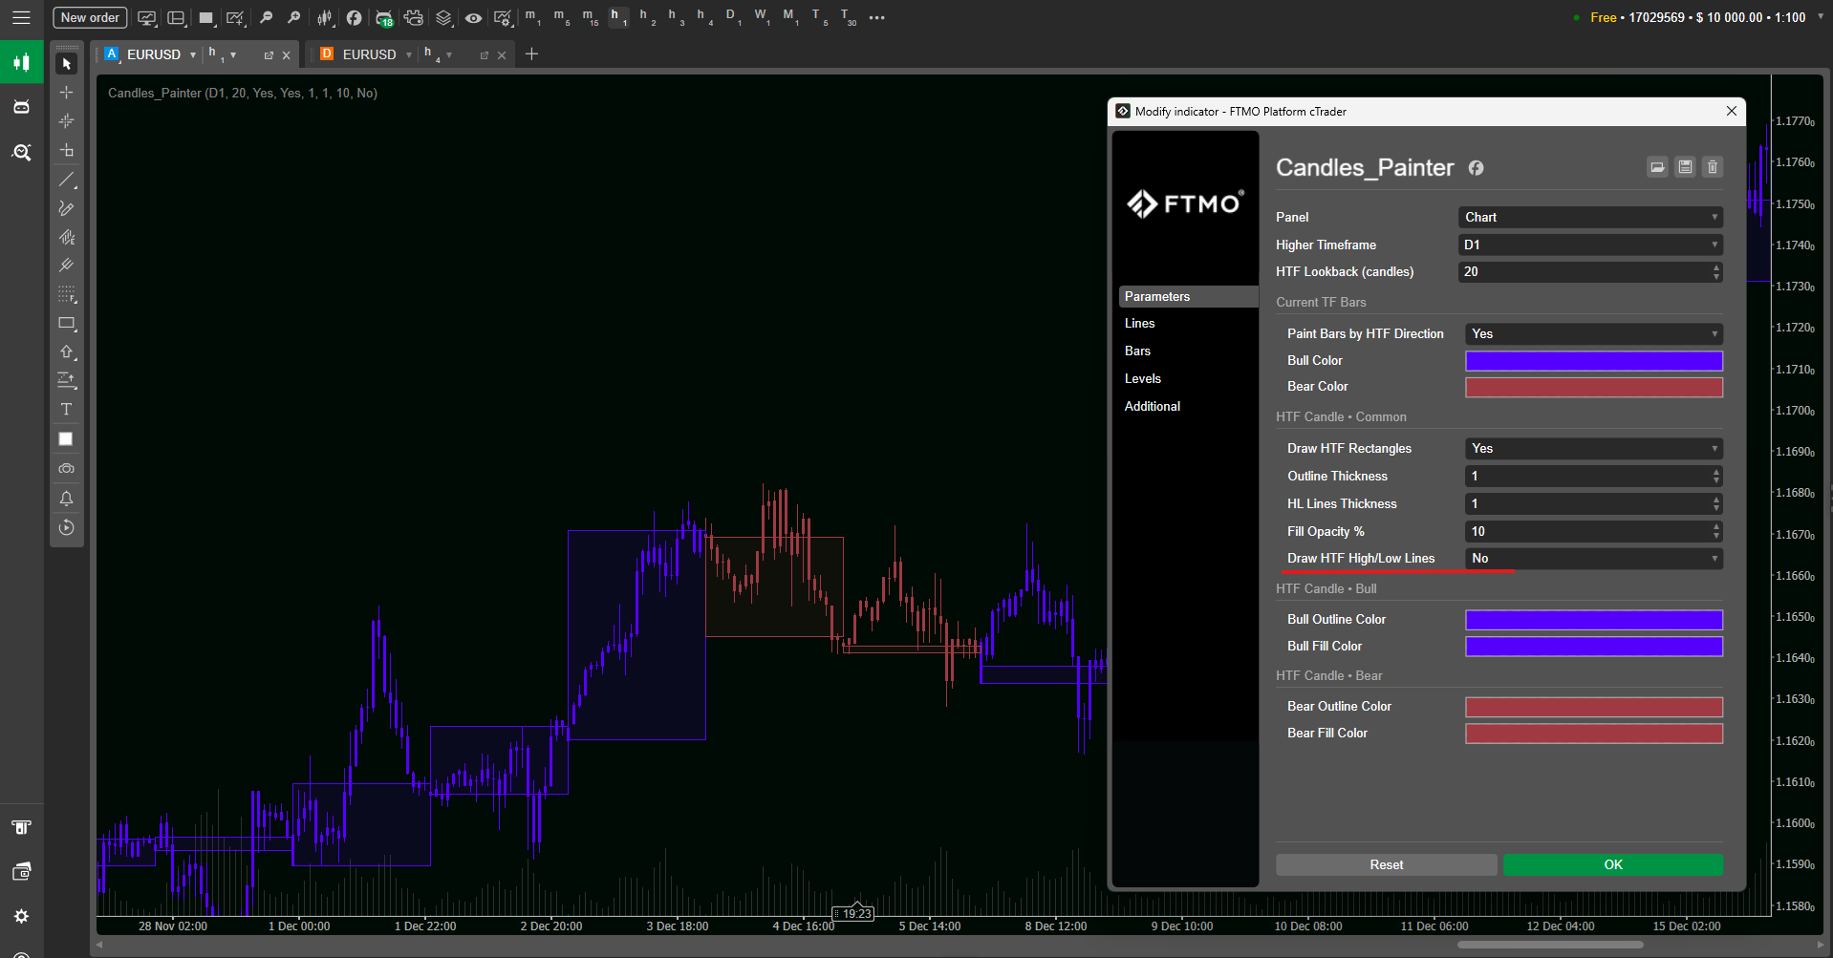Open the Additional section in indicator dialog

[1153, 407]
